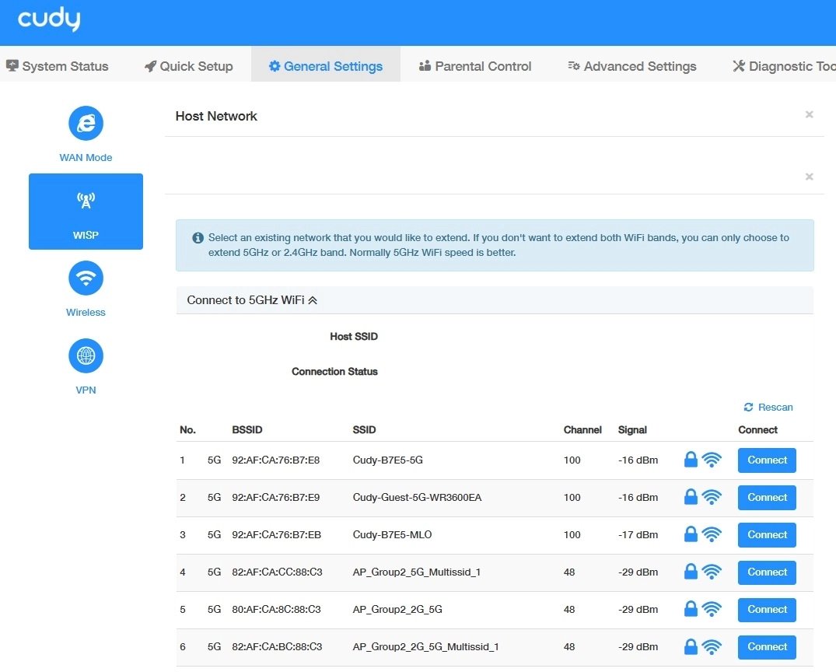
Task: Click the info icon in blue notice
Action: [198, 238]
